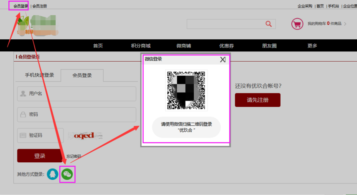Click the 登录 button
357x195 pixels.
(x=39, y=156)
